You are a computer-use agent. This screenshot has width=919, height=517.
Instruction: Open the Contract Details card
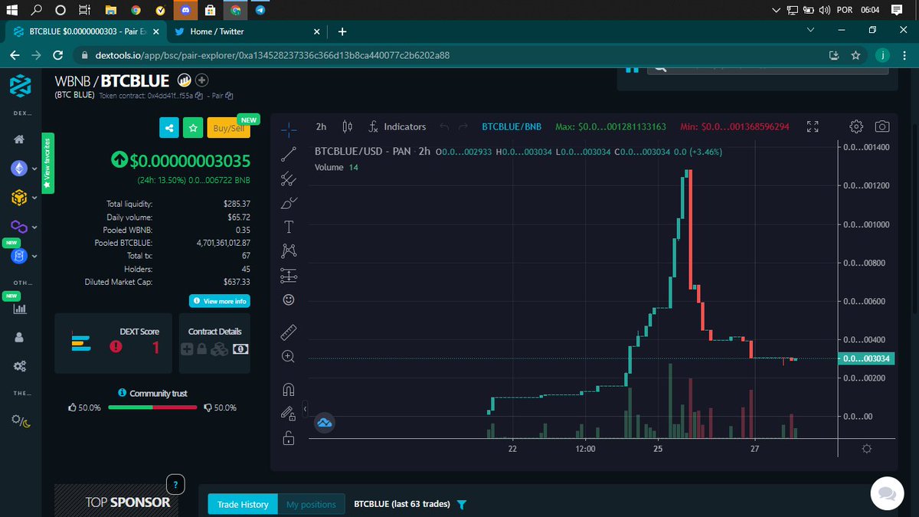coord(214,343)
